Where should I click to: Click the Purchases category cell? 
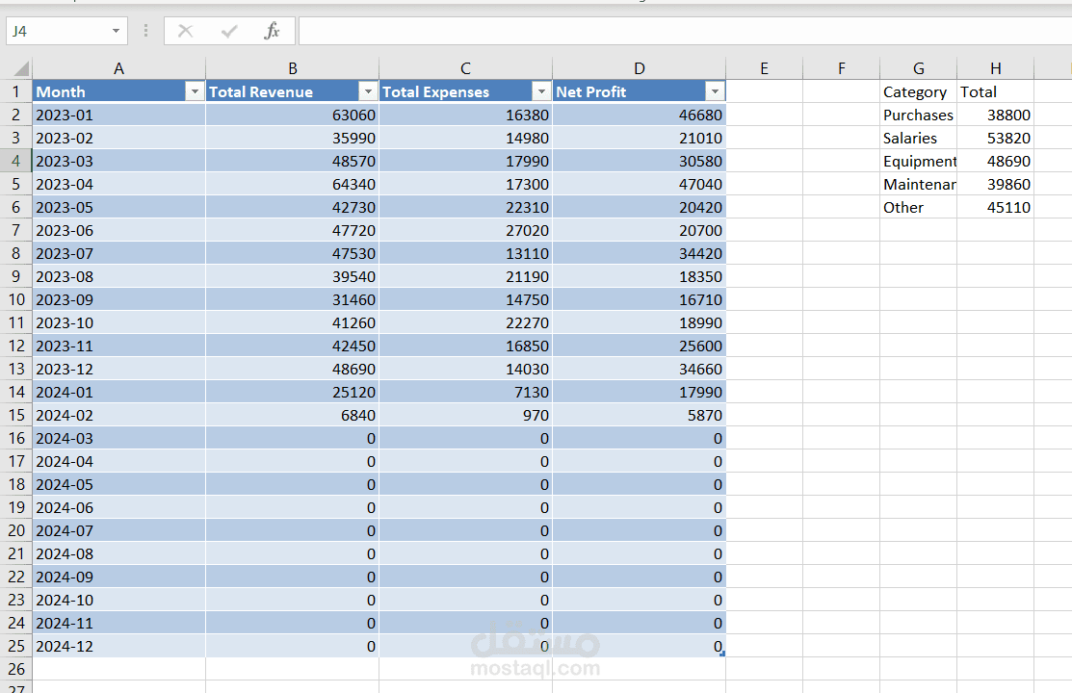919,115
